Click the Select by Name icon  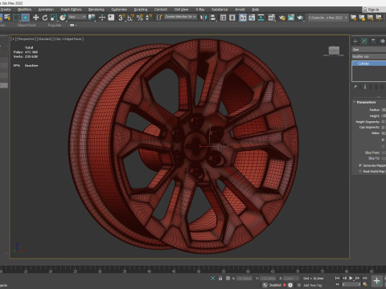click(x=7, y=18)
